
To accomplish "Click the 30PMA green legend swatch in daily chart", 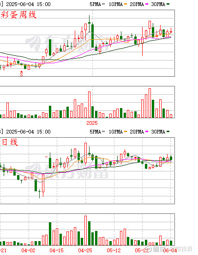I will click(x=168, y=131).
